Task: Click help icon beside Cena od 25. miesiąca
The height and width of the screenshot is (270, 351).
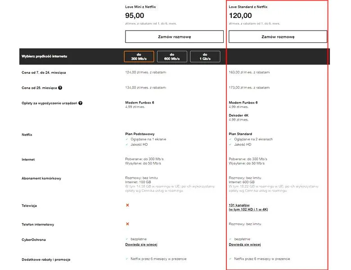Action: tap(60, 88)
